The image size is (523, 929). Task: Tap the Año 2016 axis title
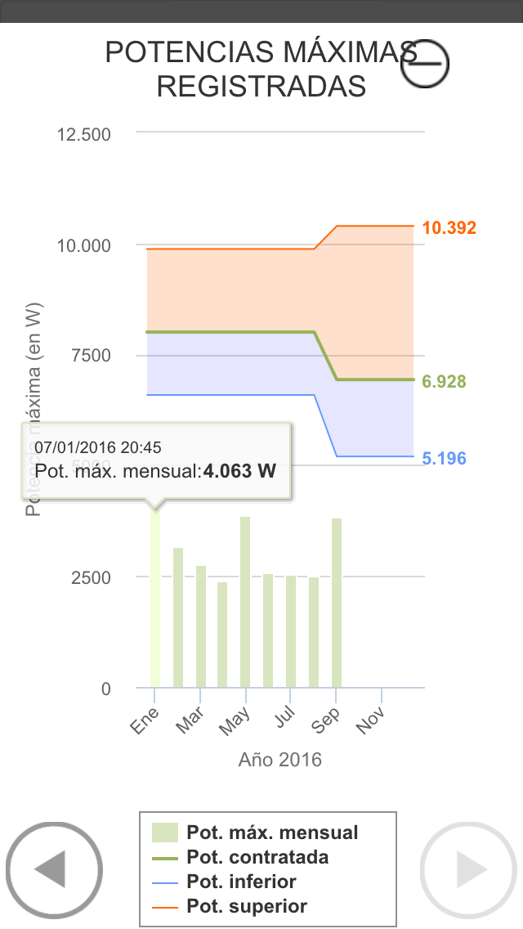(x=280, y=760)
